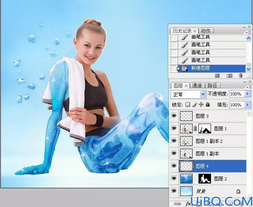Click Layers panel scroll up arrow

pyautogui.click(x=249, y=113)
